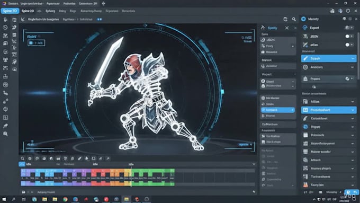This screenshot has height=203, width=360.
Task: Click the hand tool at the left sidebar top
Action: [5, 20]
